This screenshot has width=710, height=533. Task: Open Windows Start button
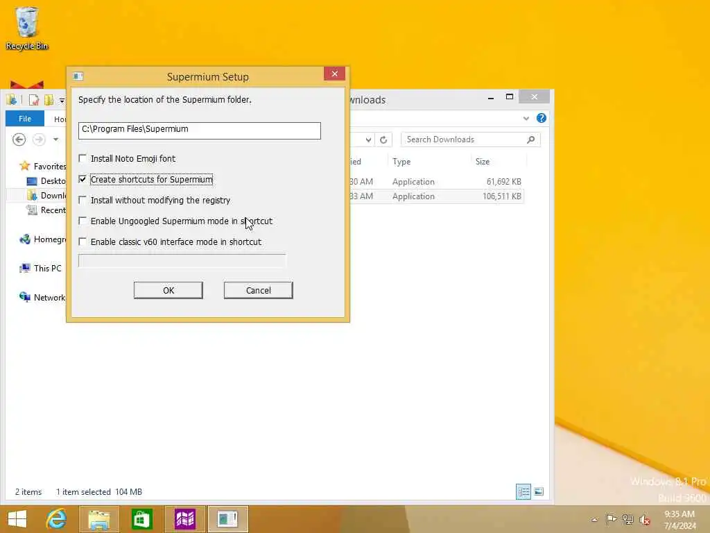click(x=17, y=519)
